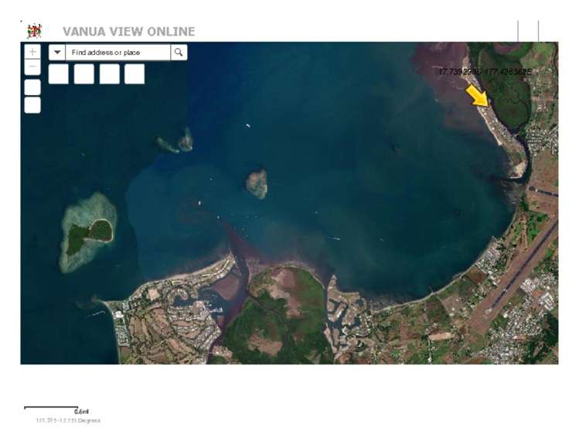Click the magnifier search button
This screenshot has height=448, width=579.
click(x=179, y=52)
